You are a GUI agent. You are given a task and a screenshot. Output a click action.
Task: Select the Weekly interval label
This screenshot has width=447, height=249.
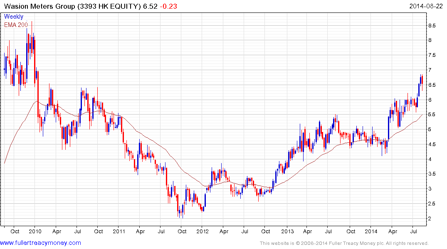click(14, 17)
